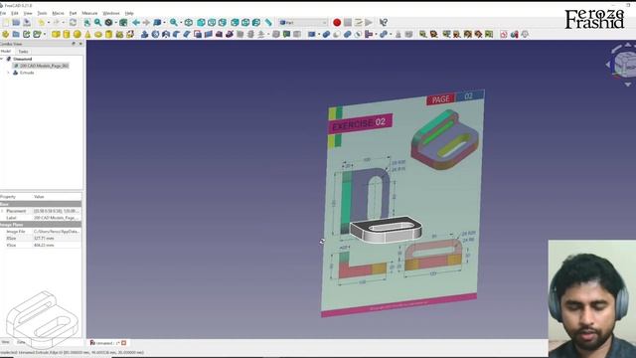
Task: Open the View menu
Action: [x=28, y=13]
